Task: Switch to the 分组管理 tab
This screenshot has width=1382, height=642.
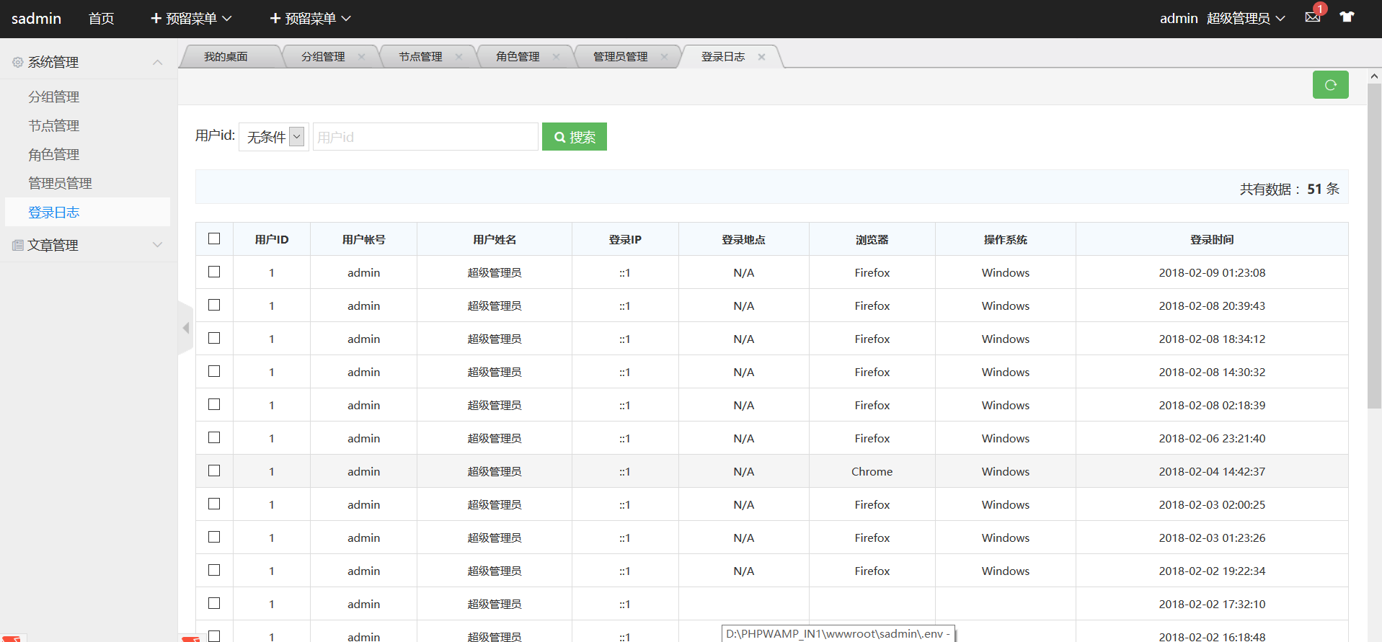Action: pyautogui.click(x=323, y=57)
